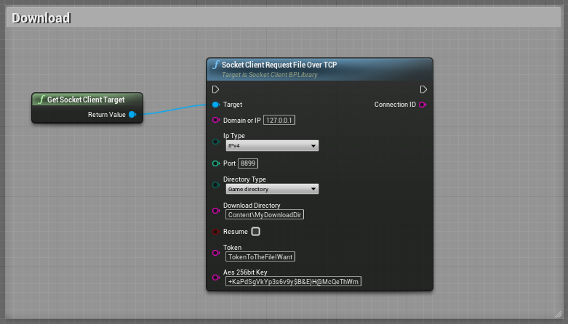
Task: Click the Aes 256bit Key pin
Action: [216, 277]
